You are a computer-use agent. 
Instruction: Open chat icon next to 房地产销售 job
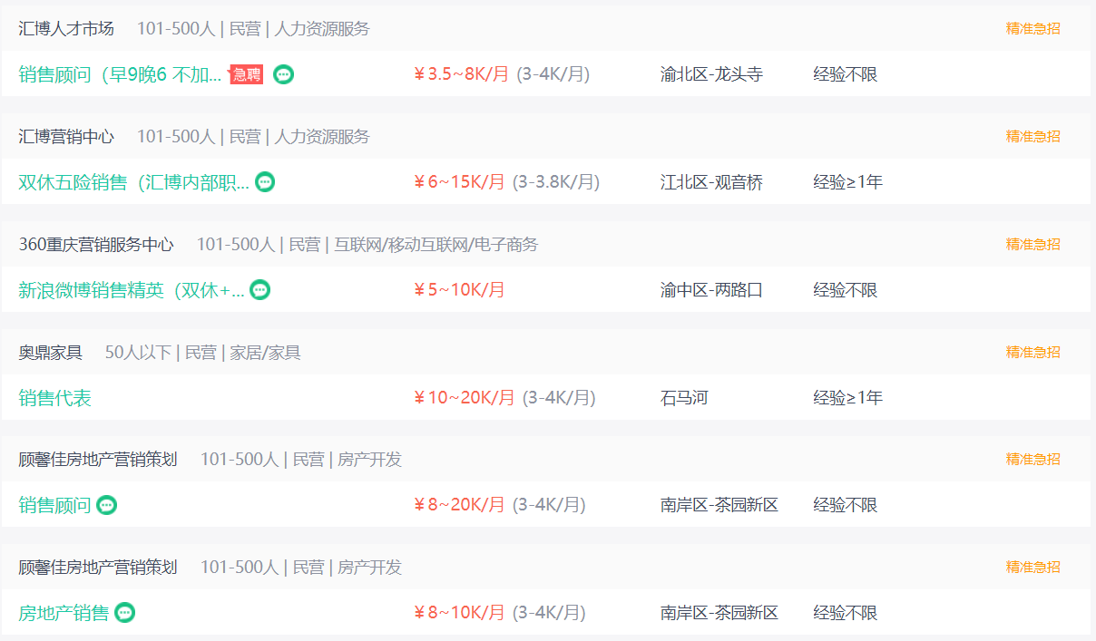tap(125, 613)
